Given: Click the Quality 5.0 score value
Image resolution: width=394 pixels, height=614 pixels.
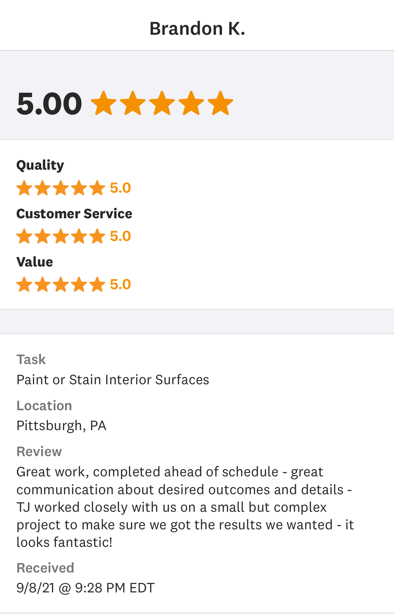Looking at the screenshot, I should [120, 188].
